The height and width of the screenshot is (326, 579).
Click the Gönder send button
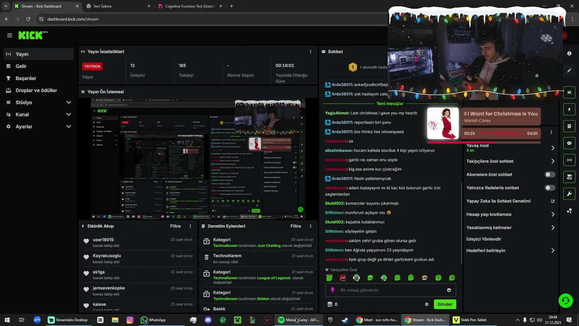[x=445, y=304]
